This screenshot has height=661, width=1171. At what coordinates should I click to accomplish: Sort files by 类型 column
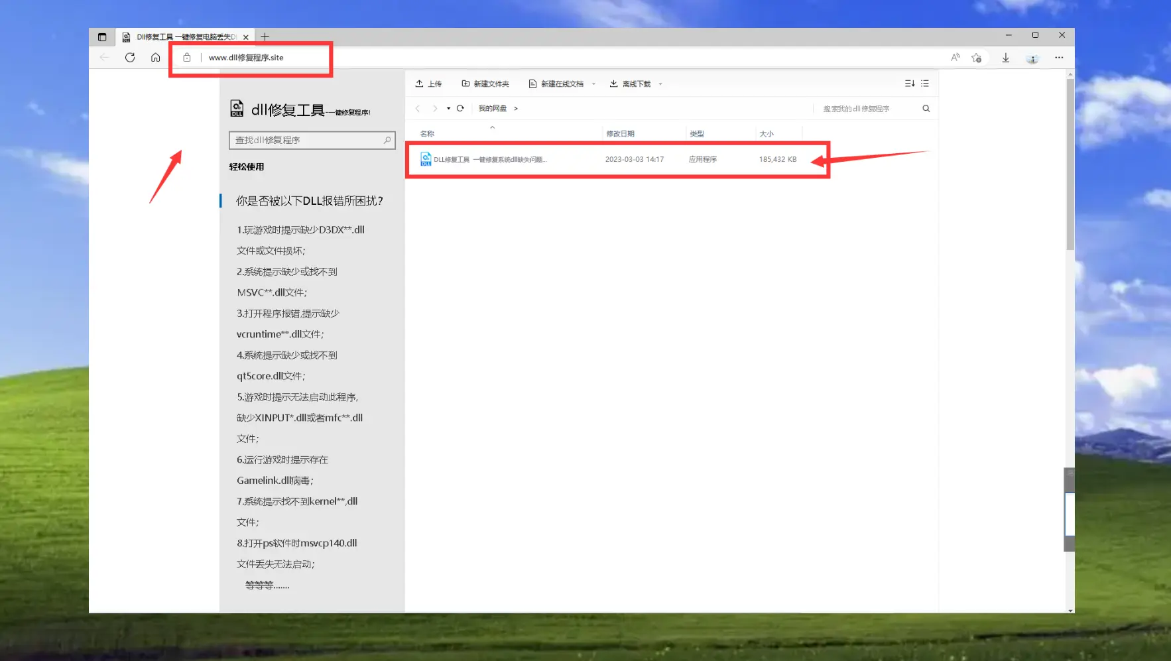(697, 134)
